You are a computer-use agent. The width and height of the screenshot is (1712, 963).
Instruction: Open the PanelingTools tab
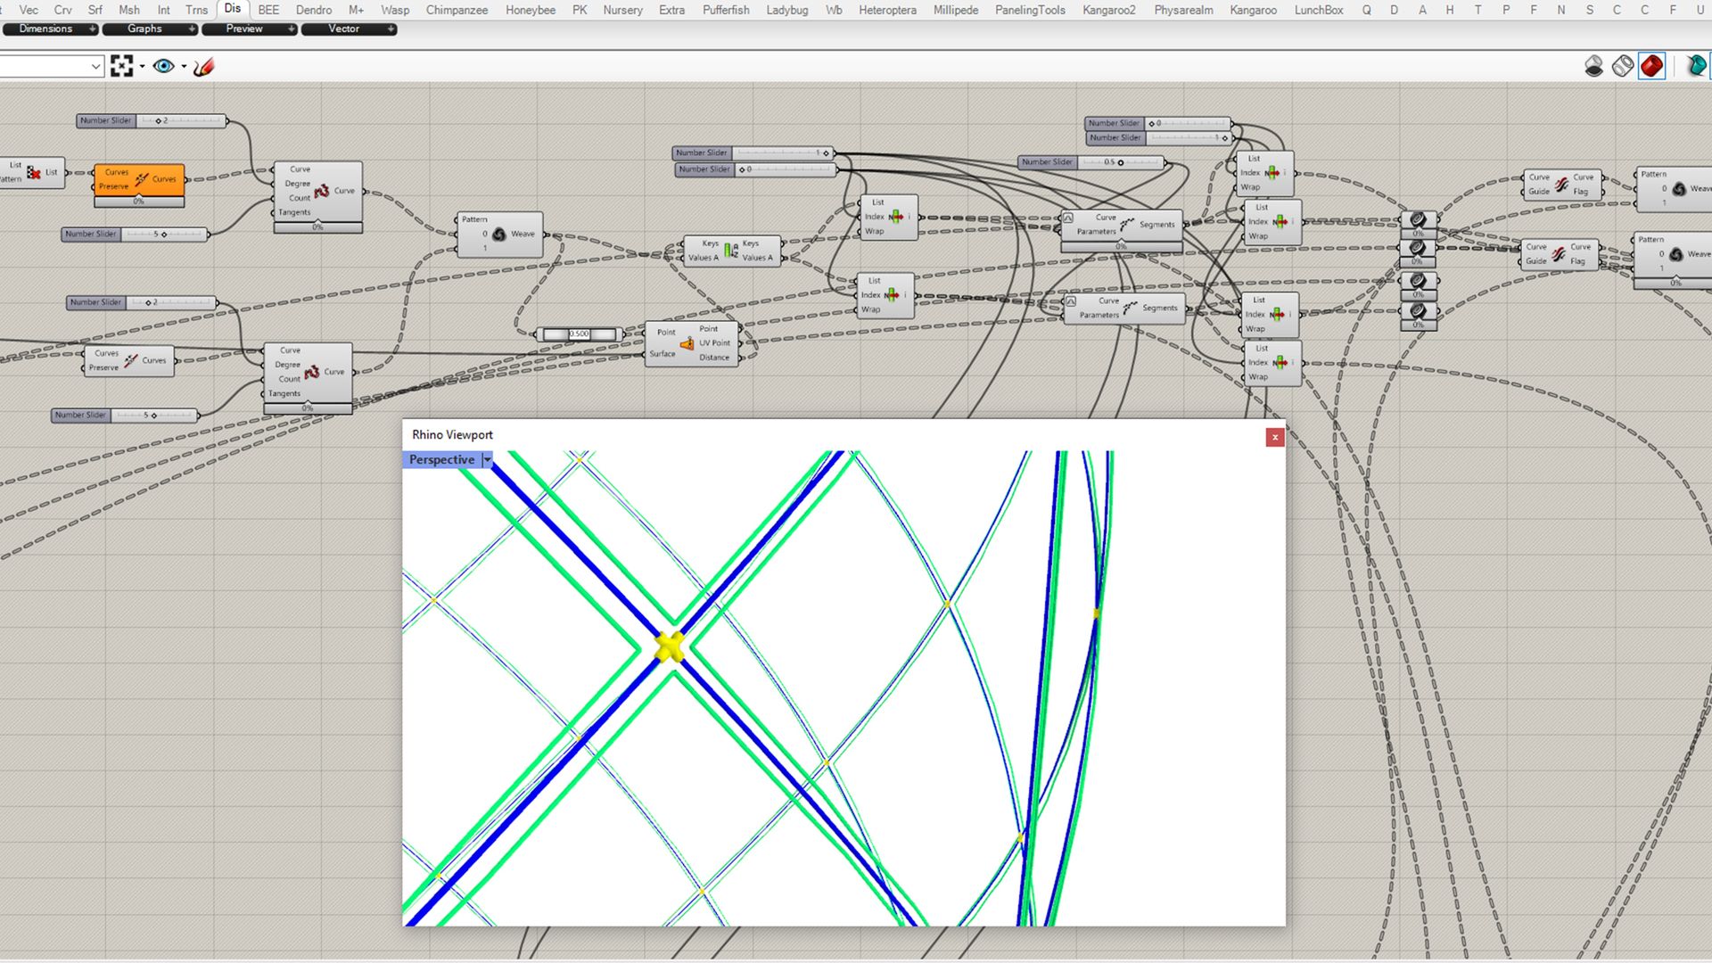click(1030, 10)
